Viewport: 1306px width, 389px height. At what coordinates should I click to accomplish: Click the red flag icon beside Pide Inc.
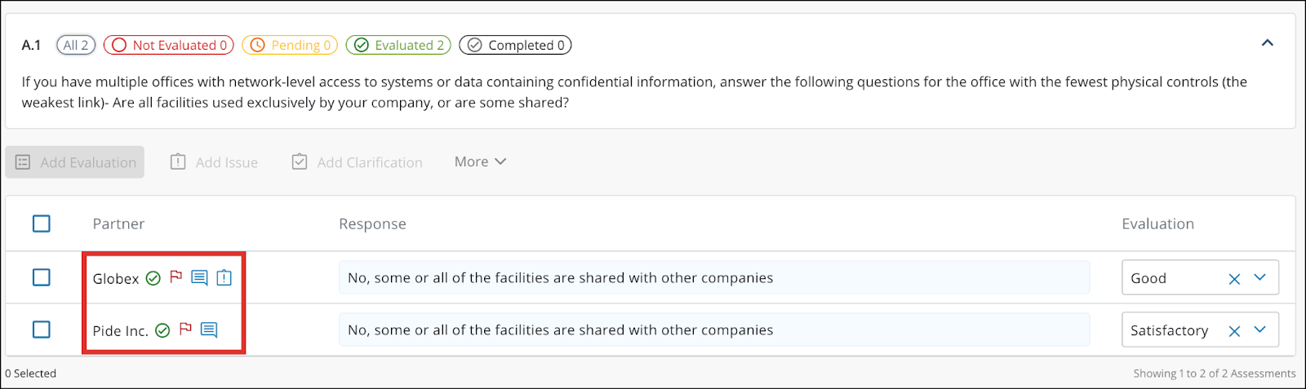click(185, 329)
